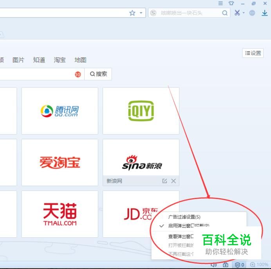Viewport: 271px width, 269px height.
Task: Open the iQIYI site tile
Action: tap(141, 111)
